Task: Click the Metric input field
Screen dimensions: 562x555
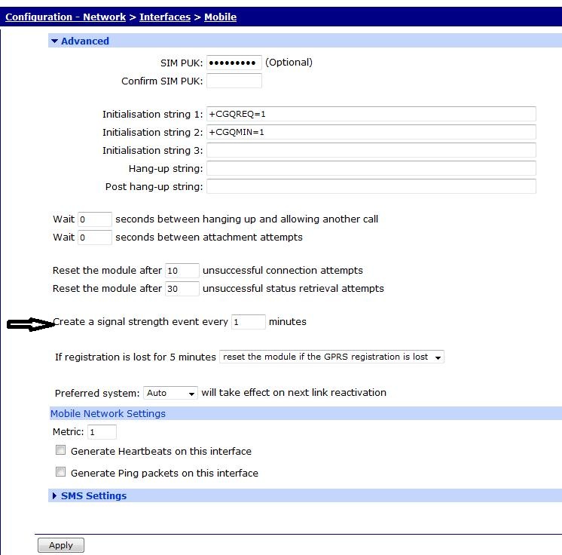Action: (102, 433)
